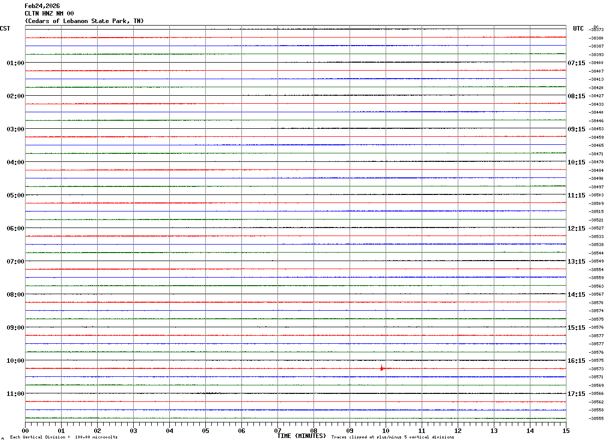
Task: Click minute 10 on the time axis
Action: click(386, 430)
